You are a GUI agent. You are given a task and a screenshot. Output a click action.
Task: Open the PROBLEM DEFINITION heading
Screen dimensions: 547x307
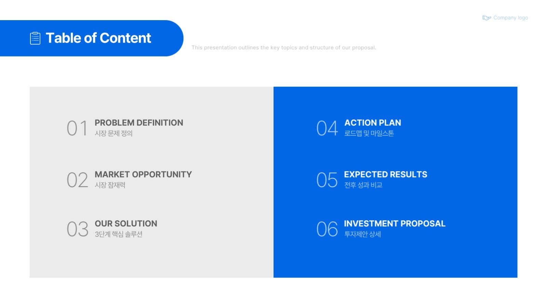139,123
